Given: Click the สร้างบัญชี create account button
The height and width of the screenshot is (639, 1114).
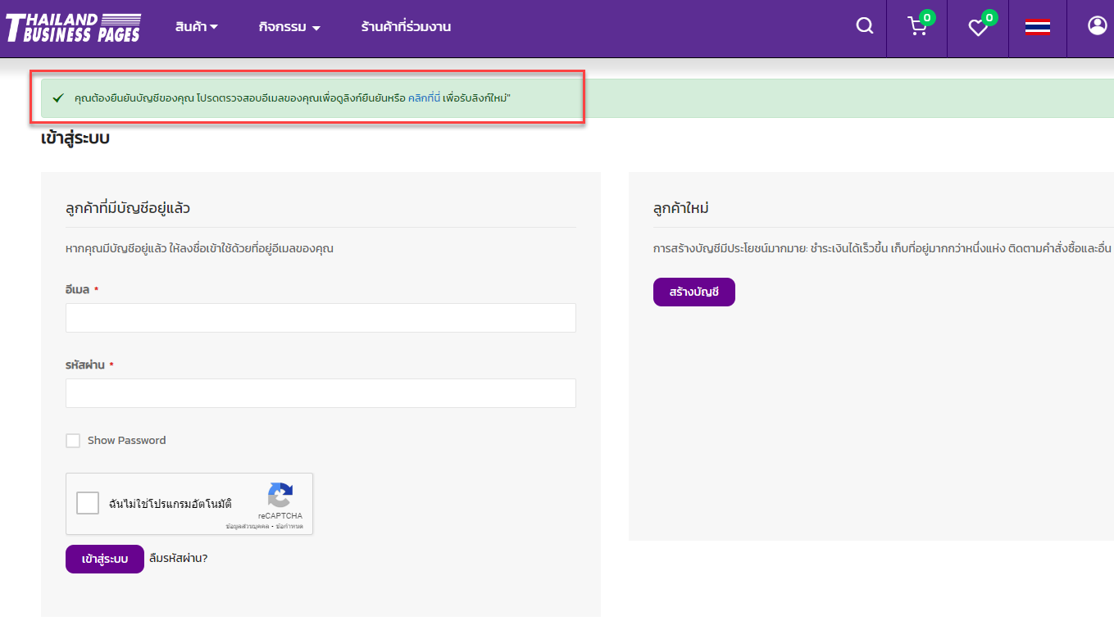Looking at the screenshot, I should (x=693, y=292).
